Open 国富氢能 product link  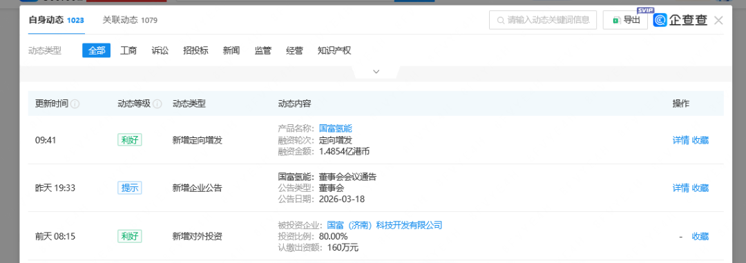click(x=336, y=128)
